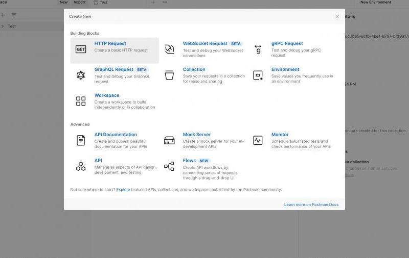Screen dimensions: 409x258
Task: Select WebSocket Request title link
Action: [205, 43]
